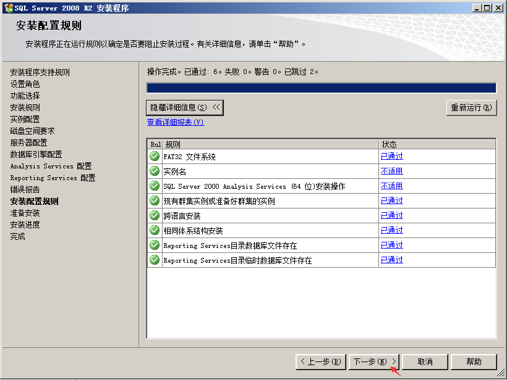Select 安装程序支持规则 step in sidebar

pyautogui.click(x=40, y=72)
